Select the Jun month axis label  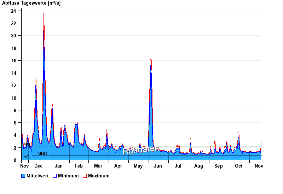click(158, 166)
